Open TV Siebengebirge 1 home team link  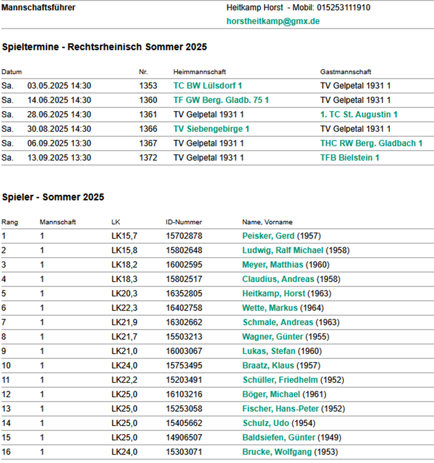211,129
